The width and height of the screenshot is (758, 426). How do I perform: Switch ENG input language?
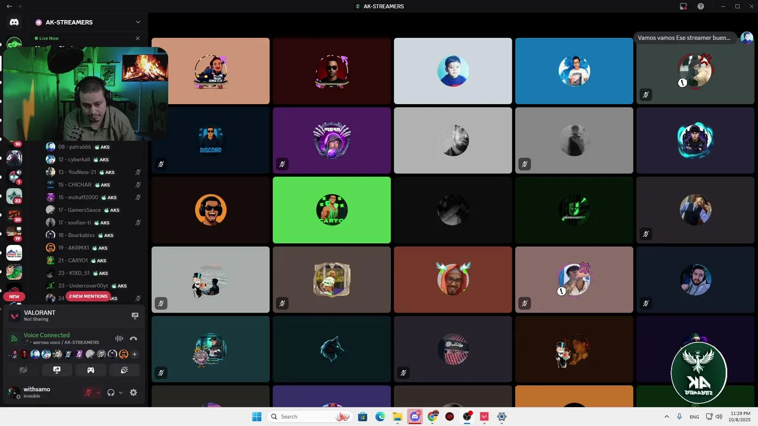coord(694,417)
